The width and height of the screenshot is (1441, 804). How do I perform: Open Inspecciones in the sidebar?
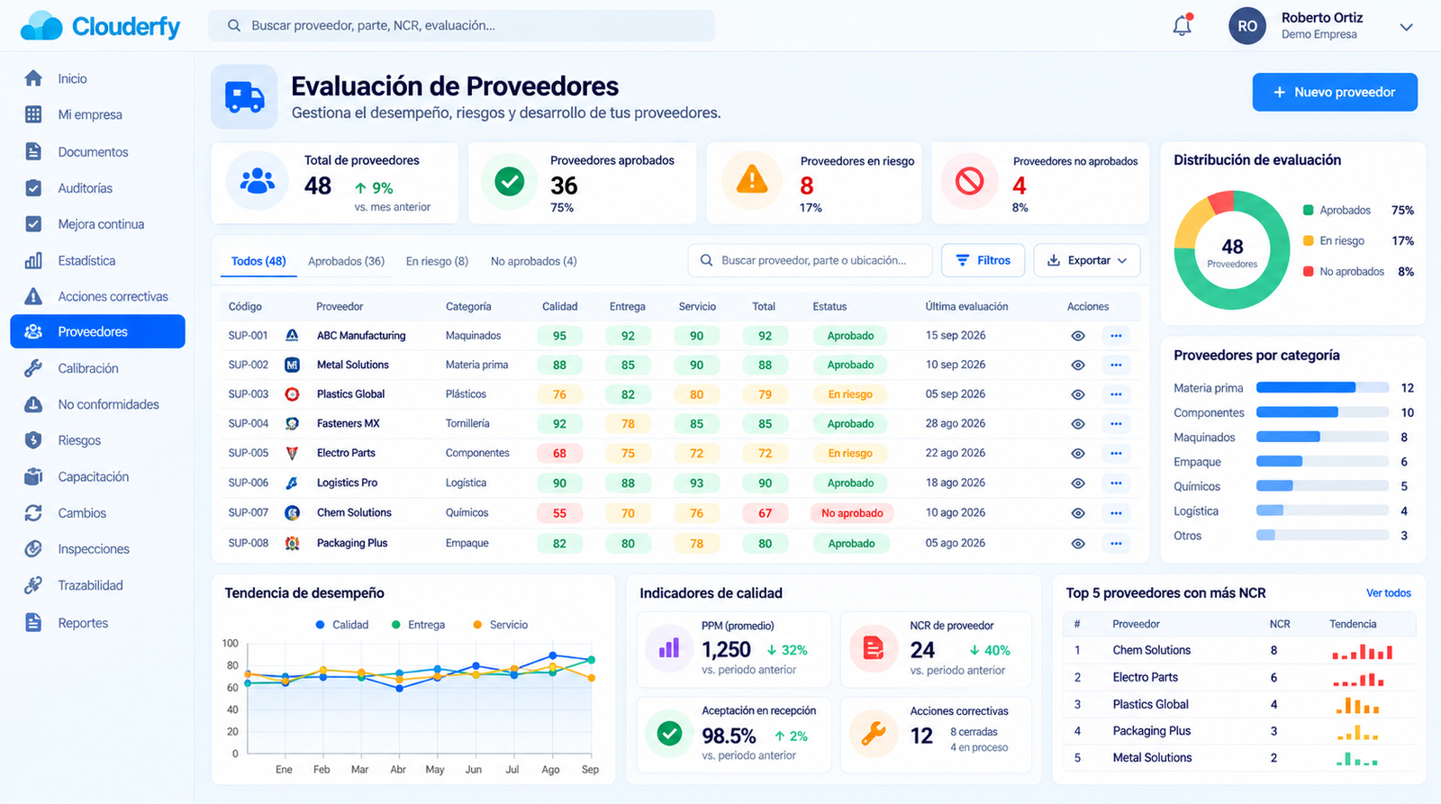97,549
